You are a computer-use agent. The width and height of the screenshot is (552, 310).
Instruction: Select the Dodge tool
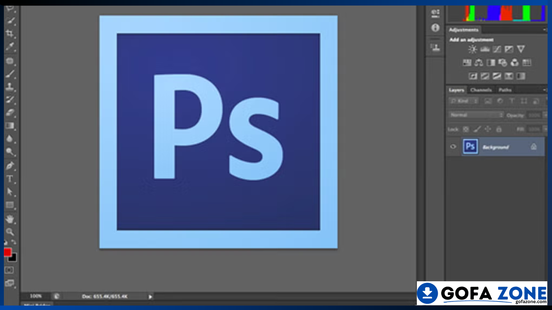[x=10, y=152]
